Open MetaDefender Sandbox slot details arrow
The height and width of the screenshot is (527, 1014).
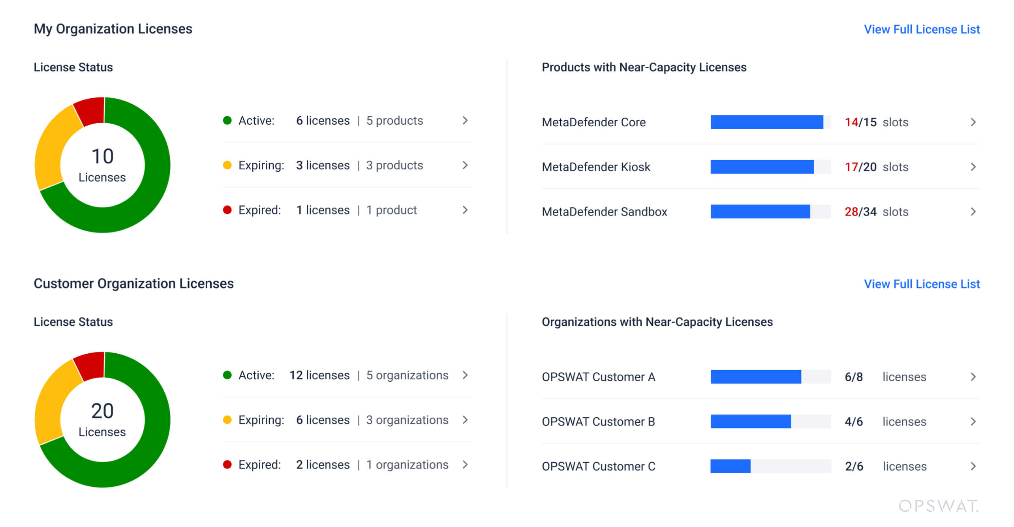[x=973, y=212]
